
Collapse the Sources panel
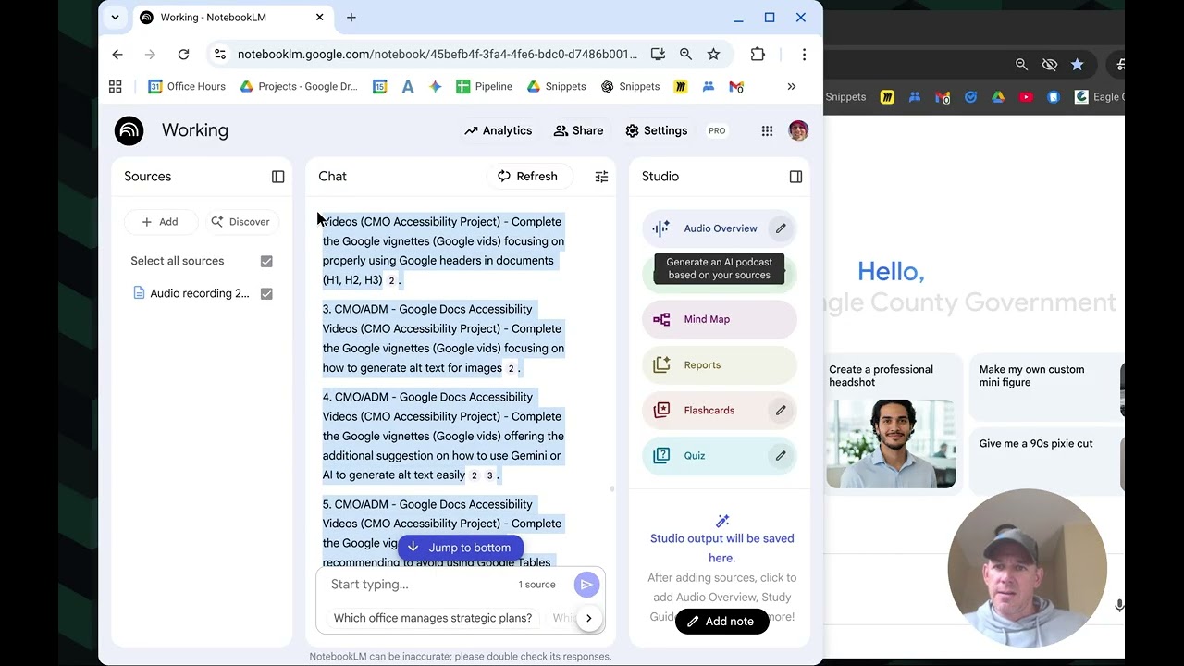point(277,177)
